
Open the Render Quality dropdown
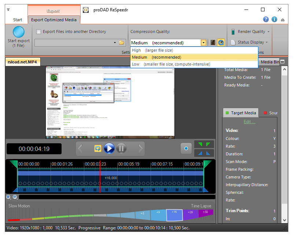(x=251, y=32)
